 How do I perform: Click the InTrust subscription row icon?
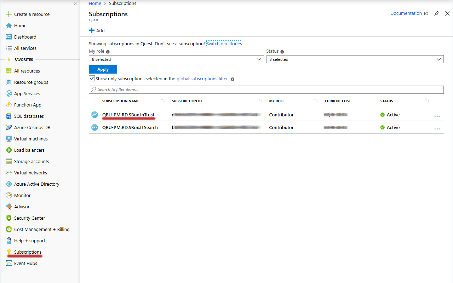pos(94,115)
